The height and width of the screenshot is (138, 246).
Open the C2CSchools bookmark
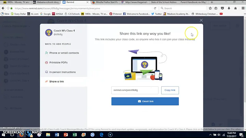pyautogui.click(x=72, y=14)
